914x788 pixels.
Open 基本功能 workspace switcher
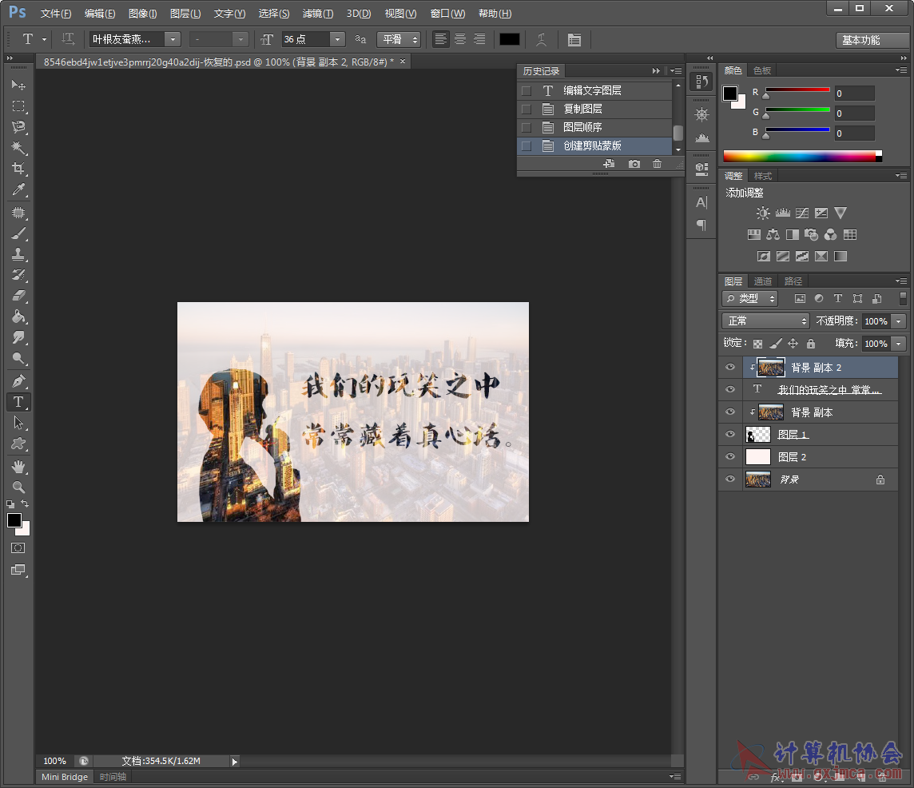pyautogui.click(x=872, y=40)
